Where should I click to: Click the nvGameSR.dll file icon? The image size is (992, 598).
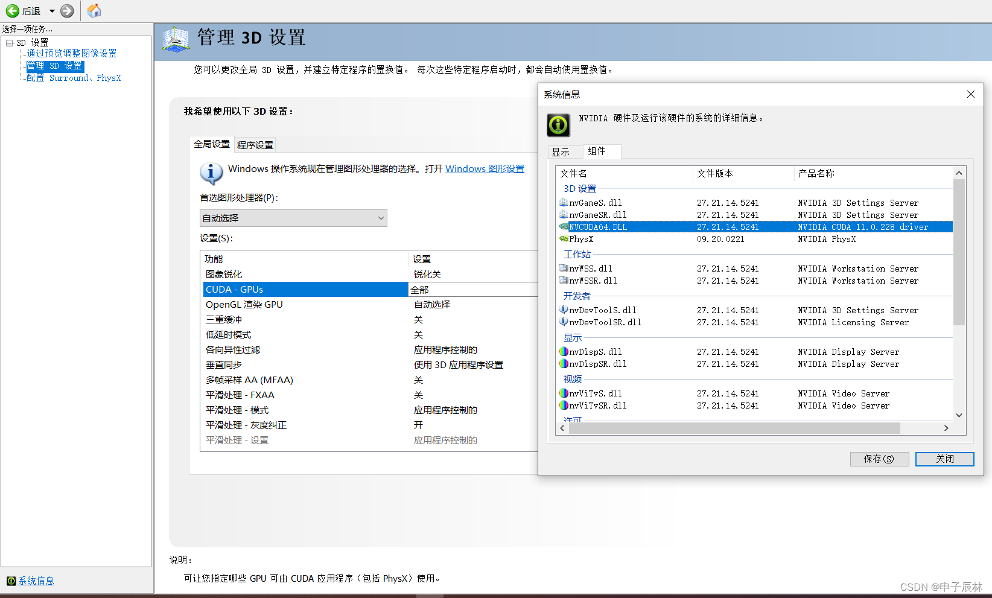(564, 215)
